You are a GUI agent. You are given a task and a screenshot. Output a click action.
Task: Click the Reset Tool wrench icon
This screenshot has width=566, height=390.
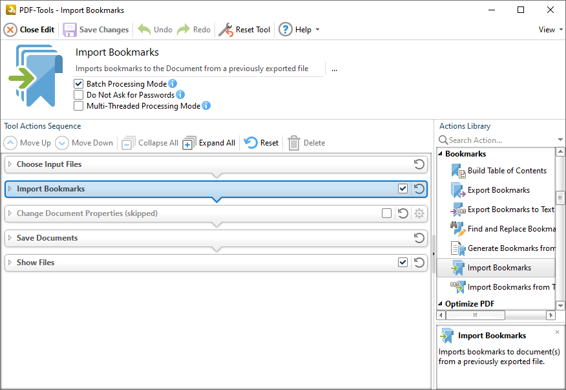226,30
